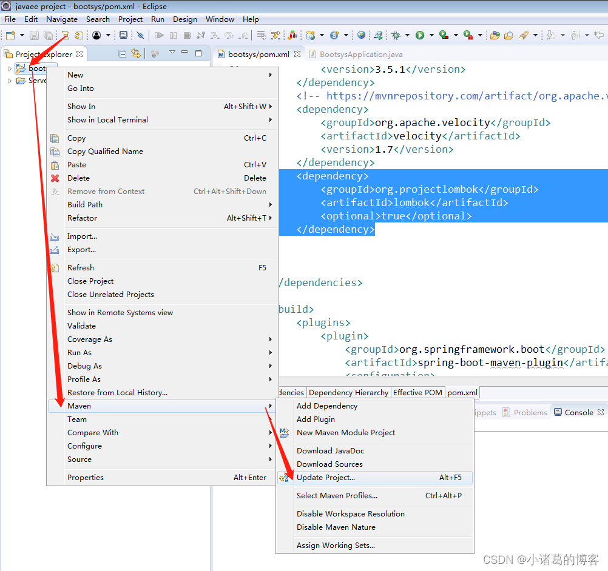
Task: Click the green bug Debug icon
Action: (x=396, y=35)
